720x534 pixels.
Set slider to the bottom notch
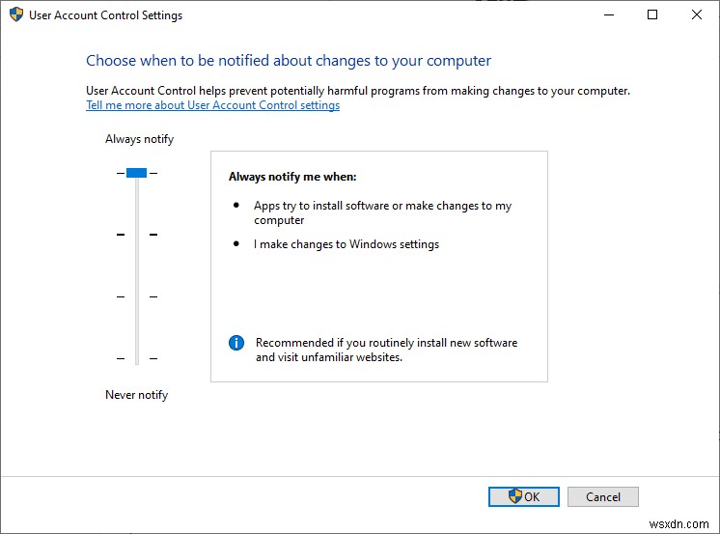tap(136, 358)
